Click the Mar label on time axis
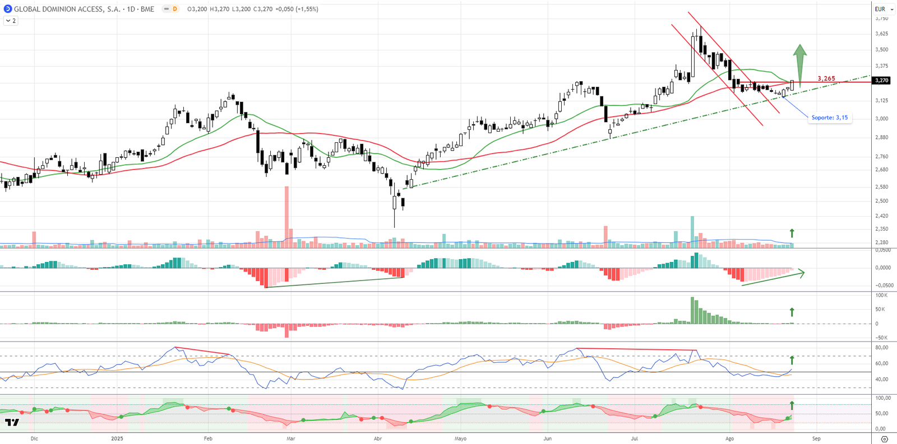Image resolution: width=897 pixels, height=444 pixels. (x=290, y=438)
